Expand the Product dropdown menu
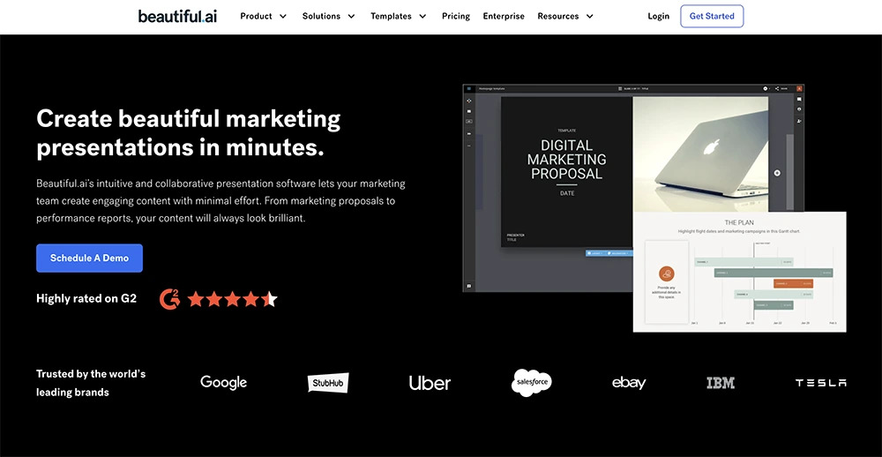 click(x=263, y=16)
